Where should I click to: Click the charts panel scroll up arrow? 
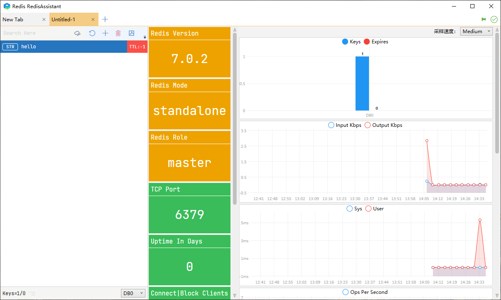497,29
